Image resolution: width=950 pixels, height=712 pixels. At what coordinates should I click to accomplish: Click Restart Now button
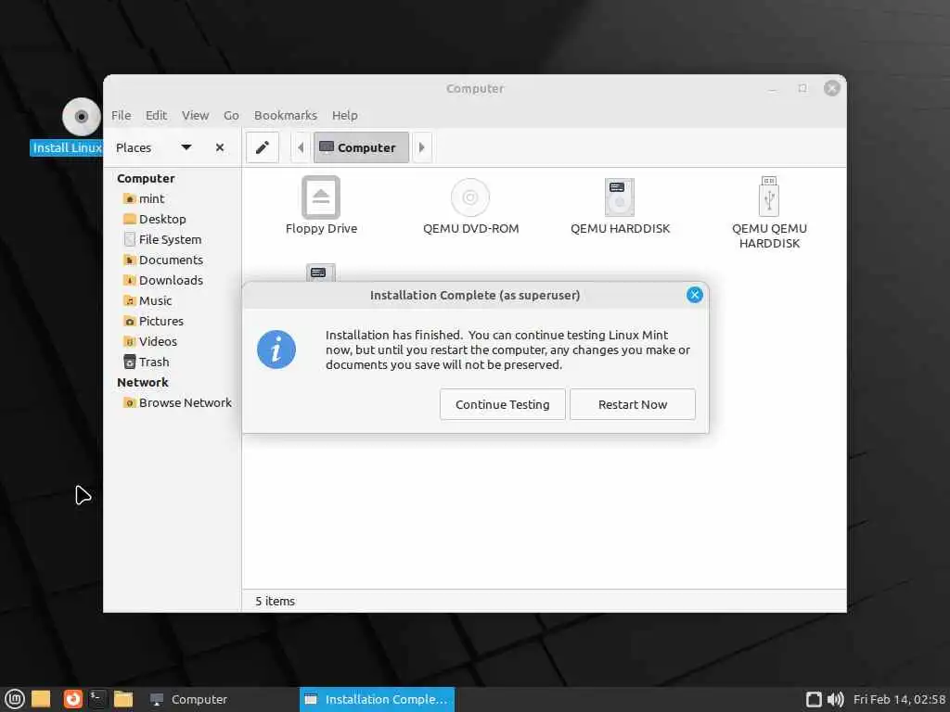pos(633,404)
